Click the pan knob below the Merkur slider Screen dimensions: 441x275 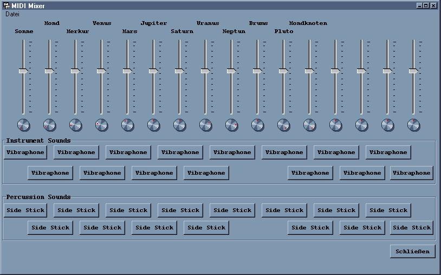[x=75, y=125]
